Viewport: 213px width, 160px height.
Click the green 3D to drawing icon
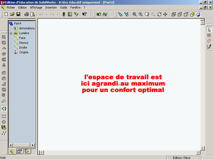[x=99, y=14]
